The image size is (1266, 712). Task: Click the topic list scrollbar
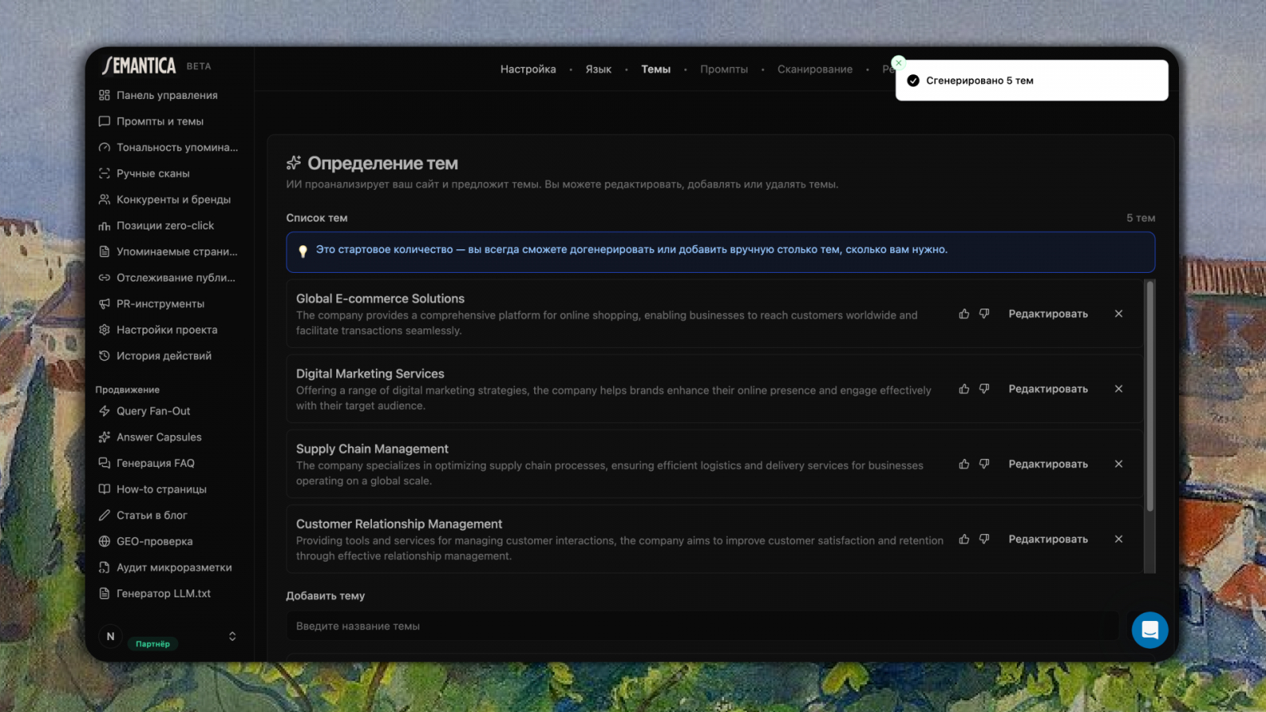pyautogui.click(x=1150, y=396)
